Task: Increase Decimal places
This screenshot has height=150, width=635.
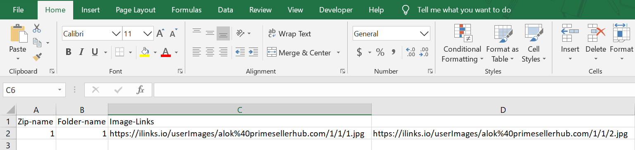Action: [411, 52]
